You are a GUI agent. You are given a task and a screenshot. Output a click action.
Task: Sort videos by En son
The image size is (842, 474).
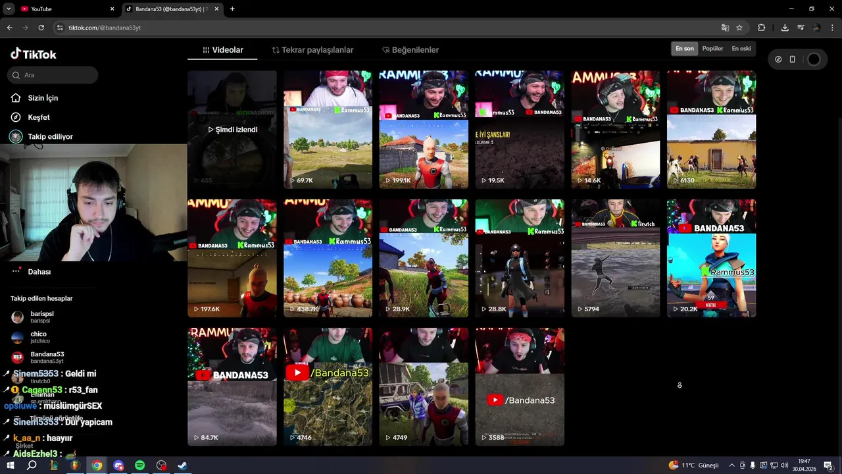685,49
